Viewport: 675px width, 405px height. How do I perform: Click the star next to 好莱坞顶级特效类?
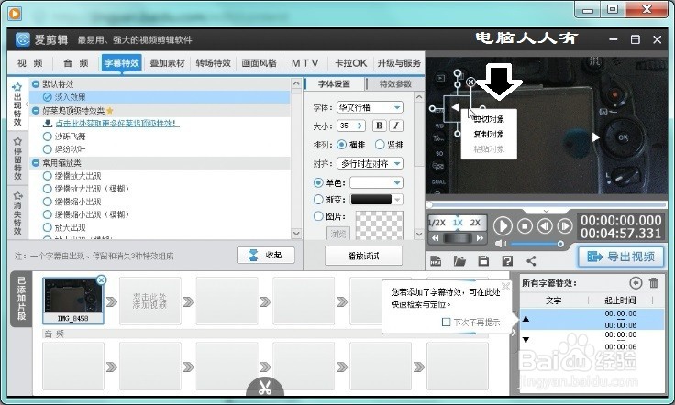110,111
